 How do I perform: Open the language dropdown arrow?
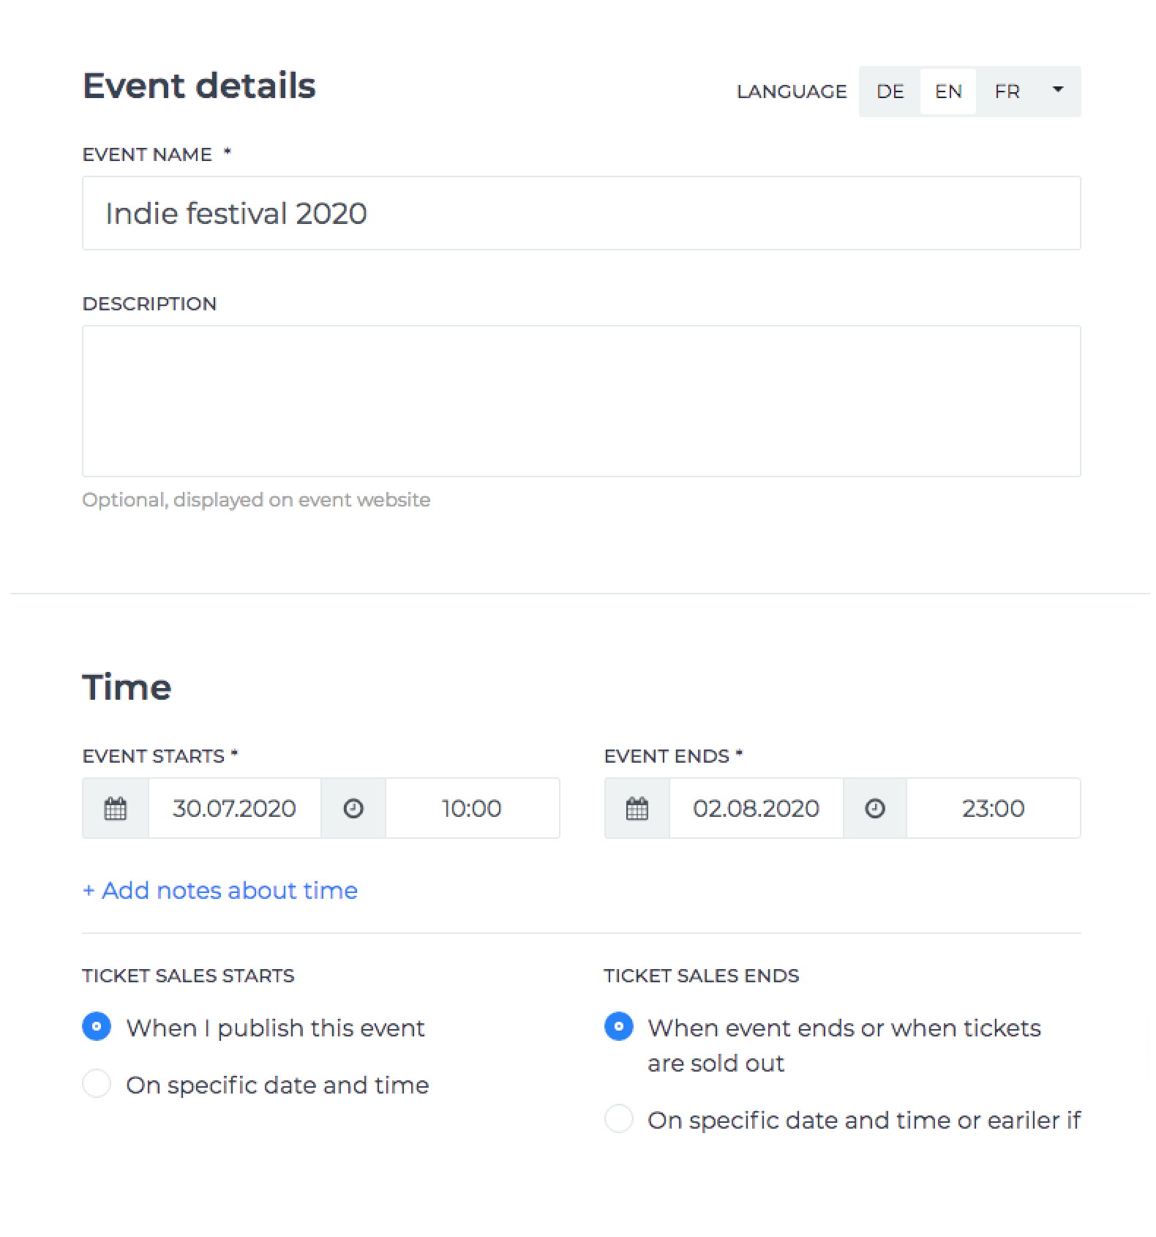click(1057, 91)
